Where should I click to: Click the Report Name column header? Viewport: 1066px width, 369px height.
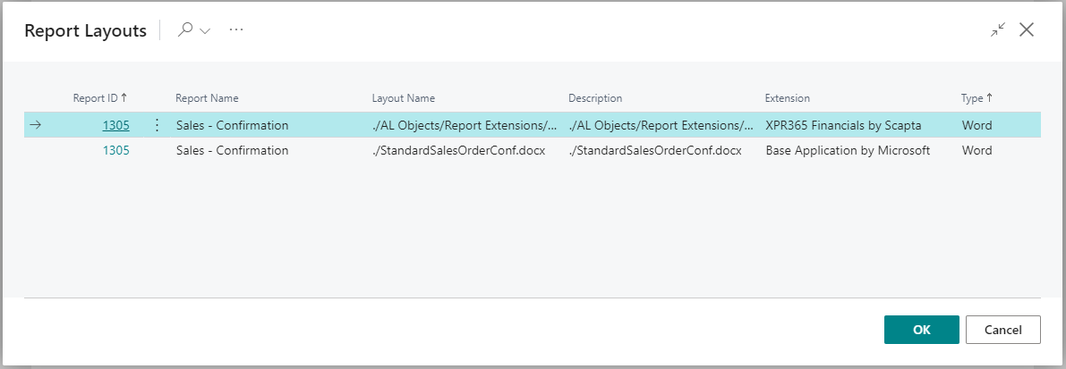click(207, 98)
